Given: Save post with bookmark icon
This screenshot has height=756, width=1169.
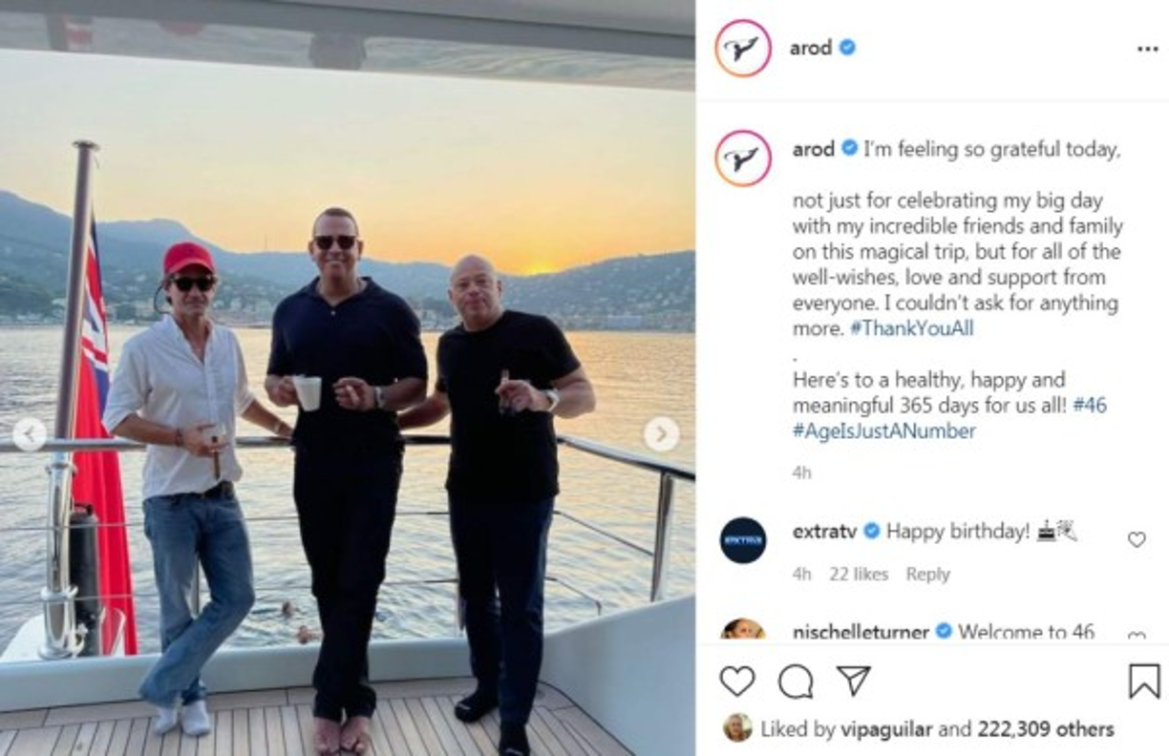Looking at the screenshot, I should point(1143,681).
